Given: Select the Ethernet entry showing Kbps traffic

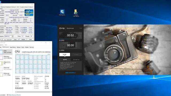Looking at the screenshot, I should click(6, 74).
